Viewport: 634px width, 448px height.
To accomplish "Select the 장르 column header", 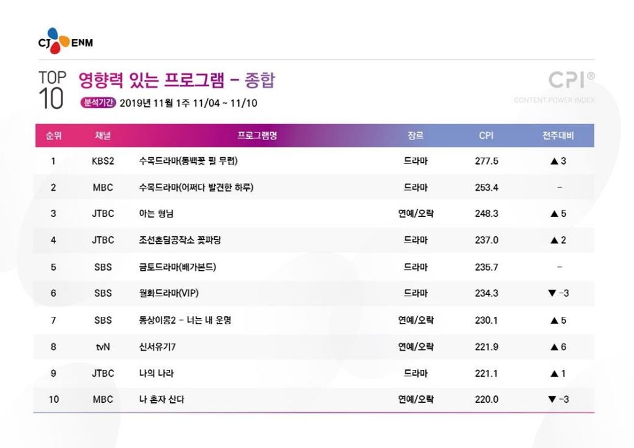I will pyautogui.click(x=415, y=136).
